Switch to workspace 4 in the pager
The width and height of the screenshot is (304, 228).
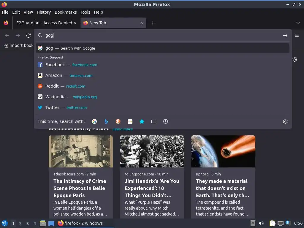[35, 224]
